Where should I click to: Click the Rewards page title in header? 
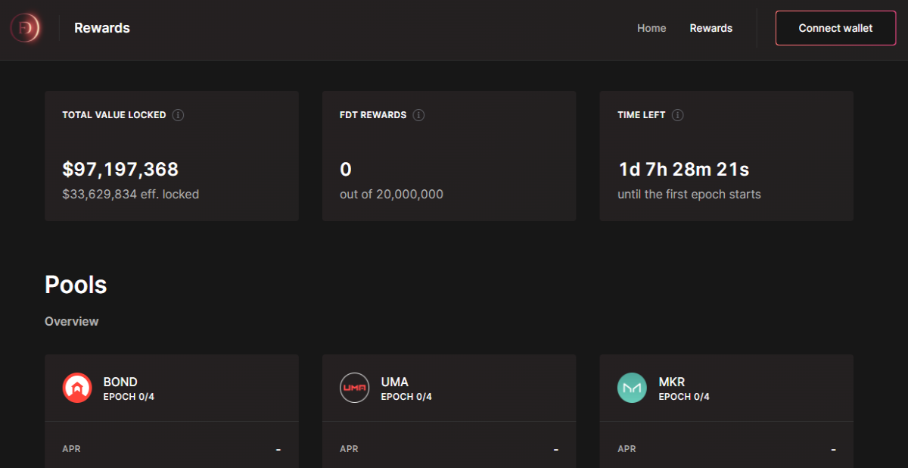pos(102,28)
